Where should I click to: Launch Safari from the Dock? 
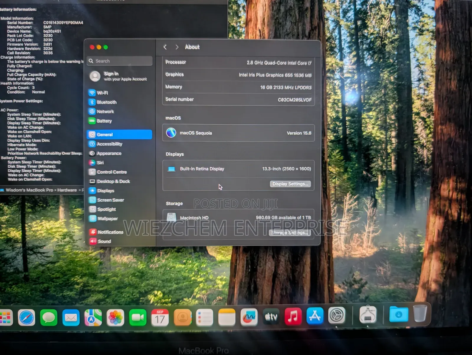pyautogui.click(x=27, y=318)
